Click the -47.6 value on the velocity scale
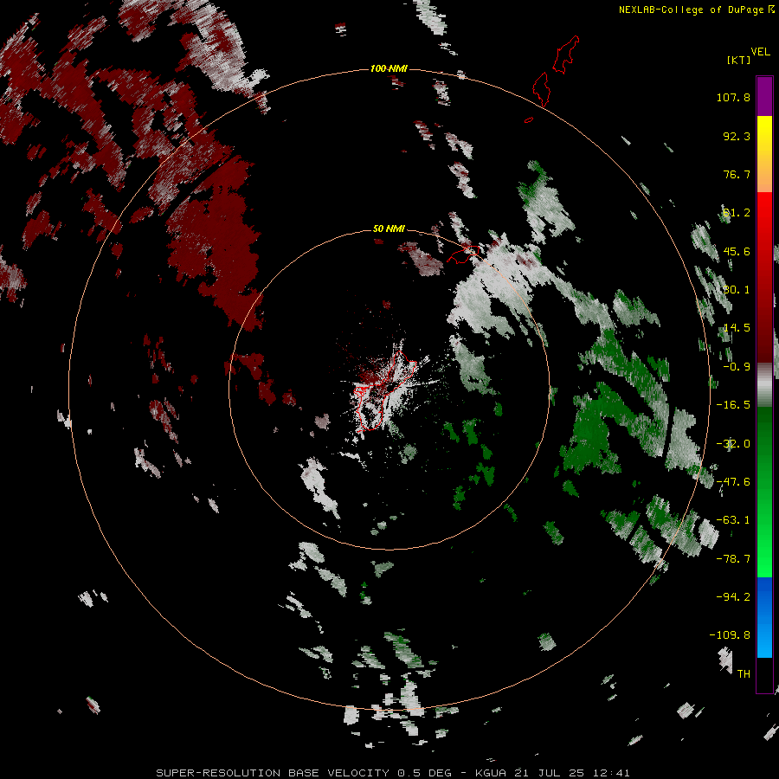 [x=733, y=482]
